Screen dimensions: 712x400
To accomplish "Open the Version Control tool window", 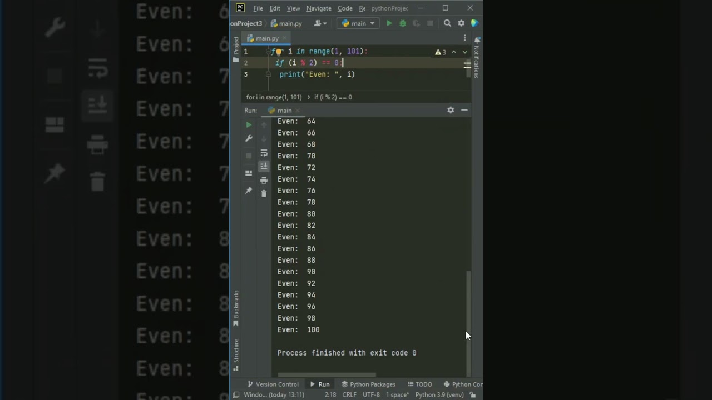I will [273, 384].
